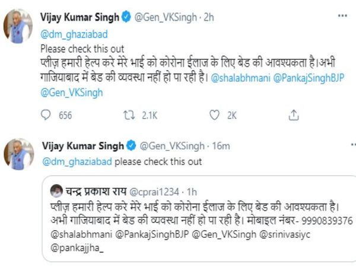Image resolution: width=356 pixels, height=267 pixels.
Task: Open Vijay Kumar Singh name on first tweet
Action: tap(82, 18)
